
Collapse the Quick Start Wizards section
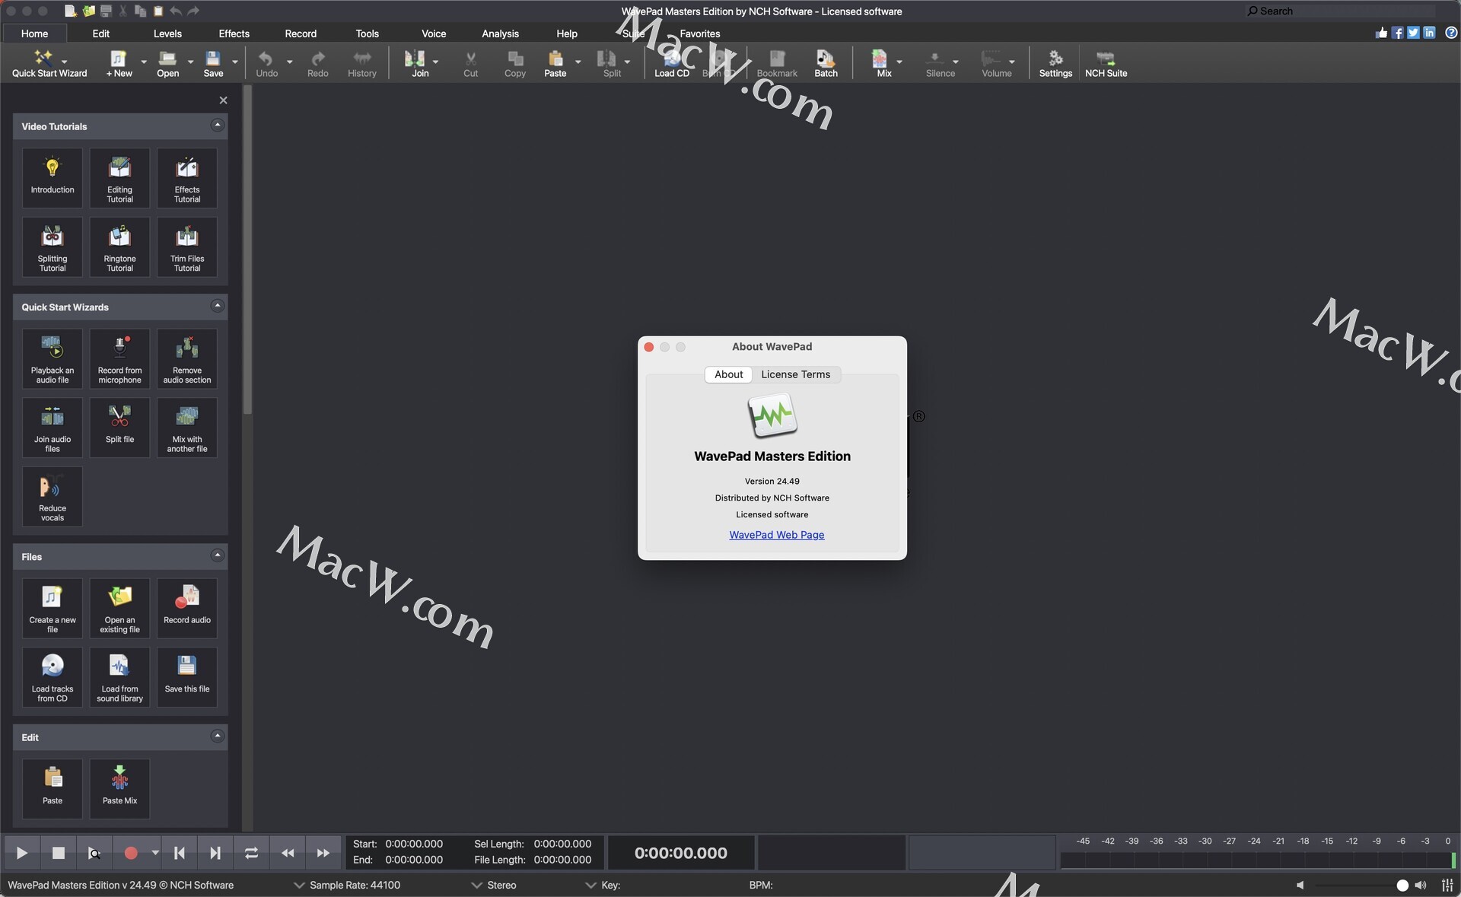click(218, 306)
